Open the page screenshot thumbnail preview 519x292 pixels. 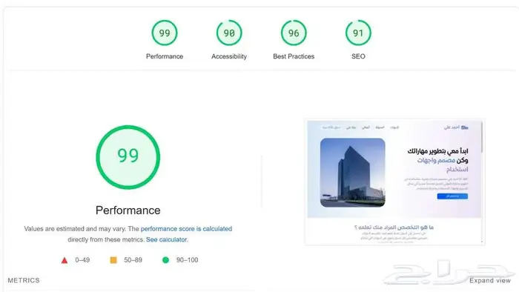pyautogui.click(x=394, y=182)
